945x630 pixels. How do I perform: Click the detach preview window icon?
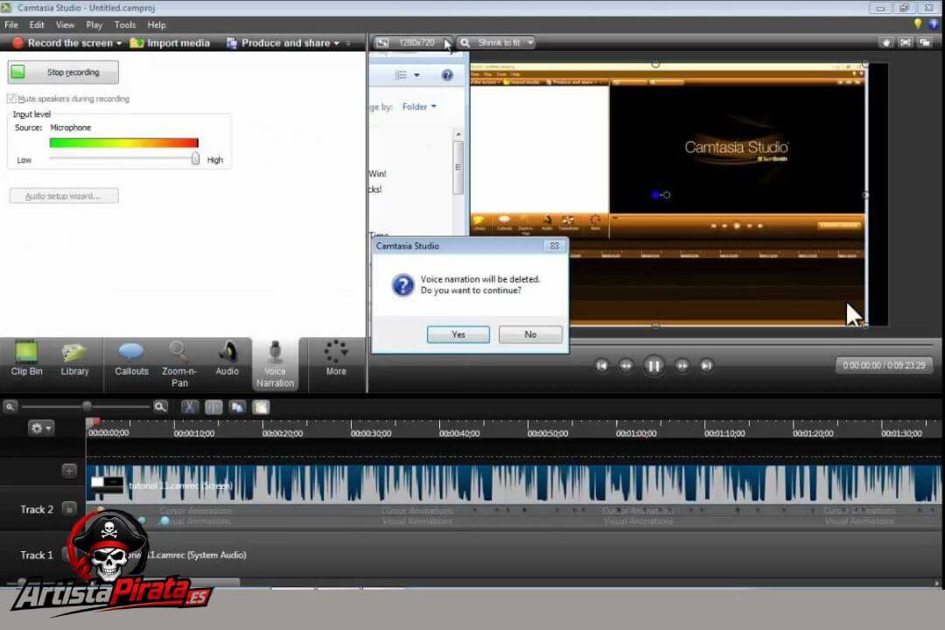tap(925, 43)
